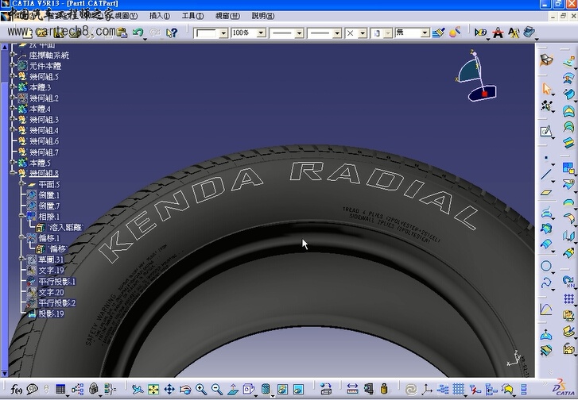Select 本體.4 in the tree

click(40, 109)
